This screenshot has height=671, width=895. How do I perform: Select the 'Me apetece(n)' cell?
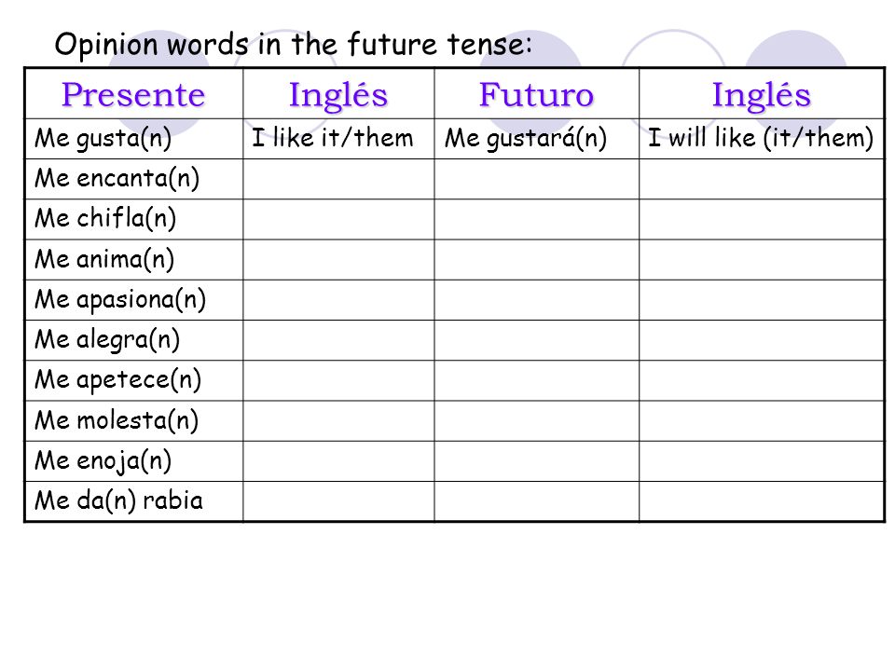pyautogui.click(x=134, y=380)
